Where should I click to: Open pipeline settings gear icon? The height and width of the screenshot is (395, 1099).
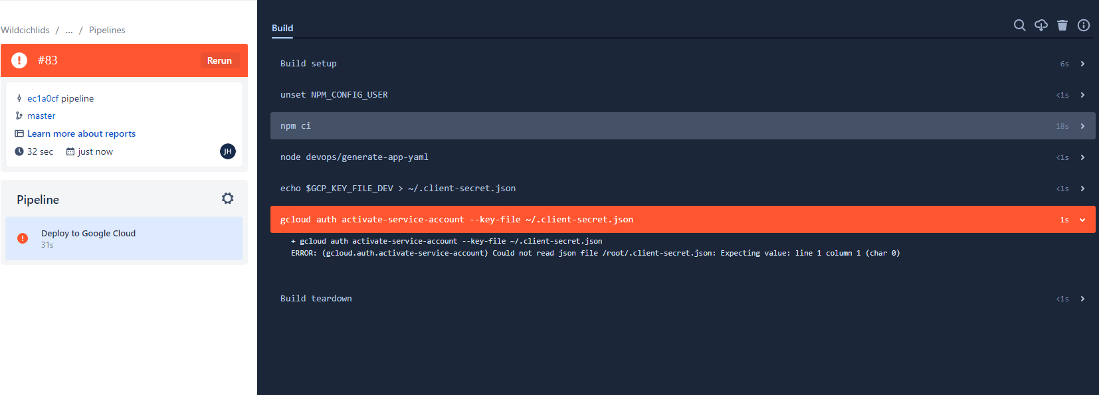click(228, 198)
